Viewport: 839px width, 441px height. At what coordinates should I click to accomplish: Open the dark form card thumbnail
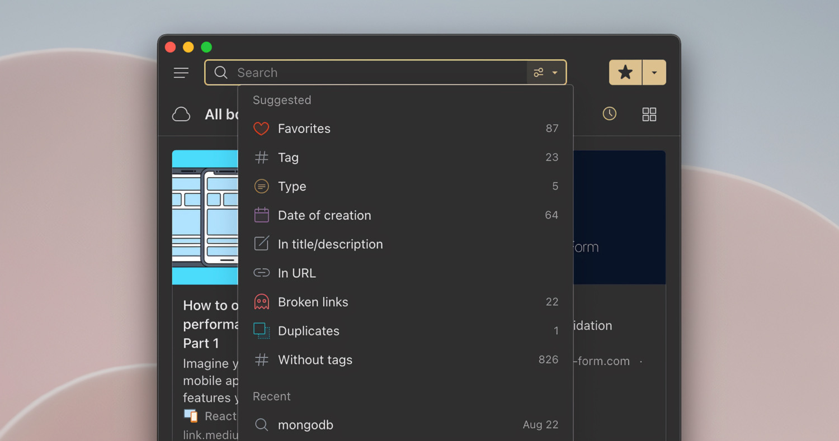[x=619, y=217]
